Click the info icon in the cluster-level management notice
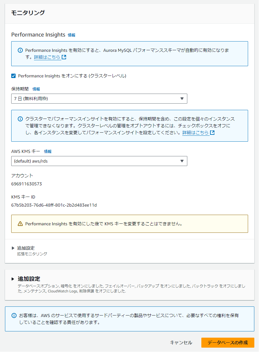Viewport: 259px width, 352px height. pos(20,119)
